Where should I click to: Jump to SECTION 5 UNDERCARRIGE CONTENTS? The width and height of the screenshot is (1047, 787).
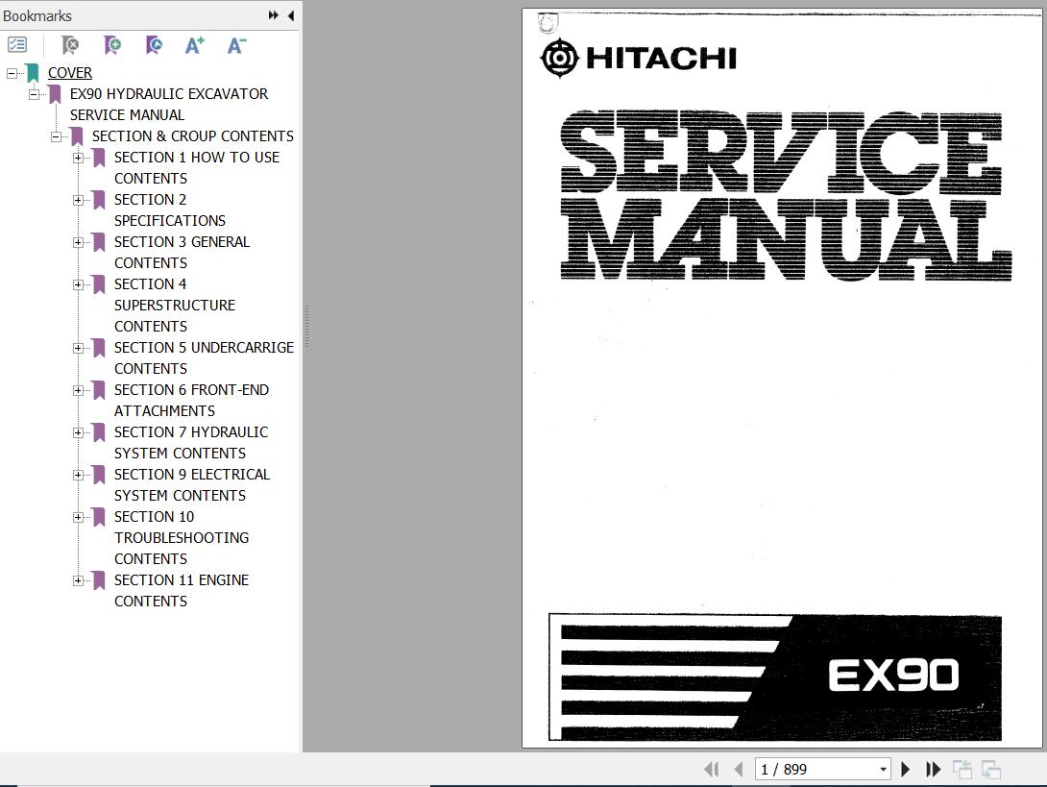[x=204, y=358]
